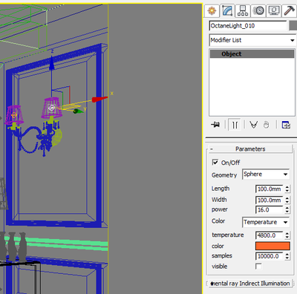The image size is (297, 294).
Task: Toggle Show End Result icon
Action: tap(235, 125)
